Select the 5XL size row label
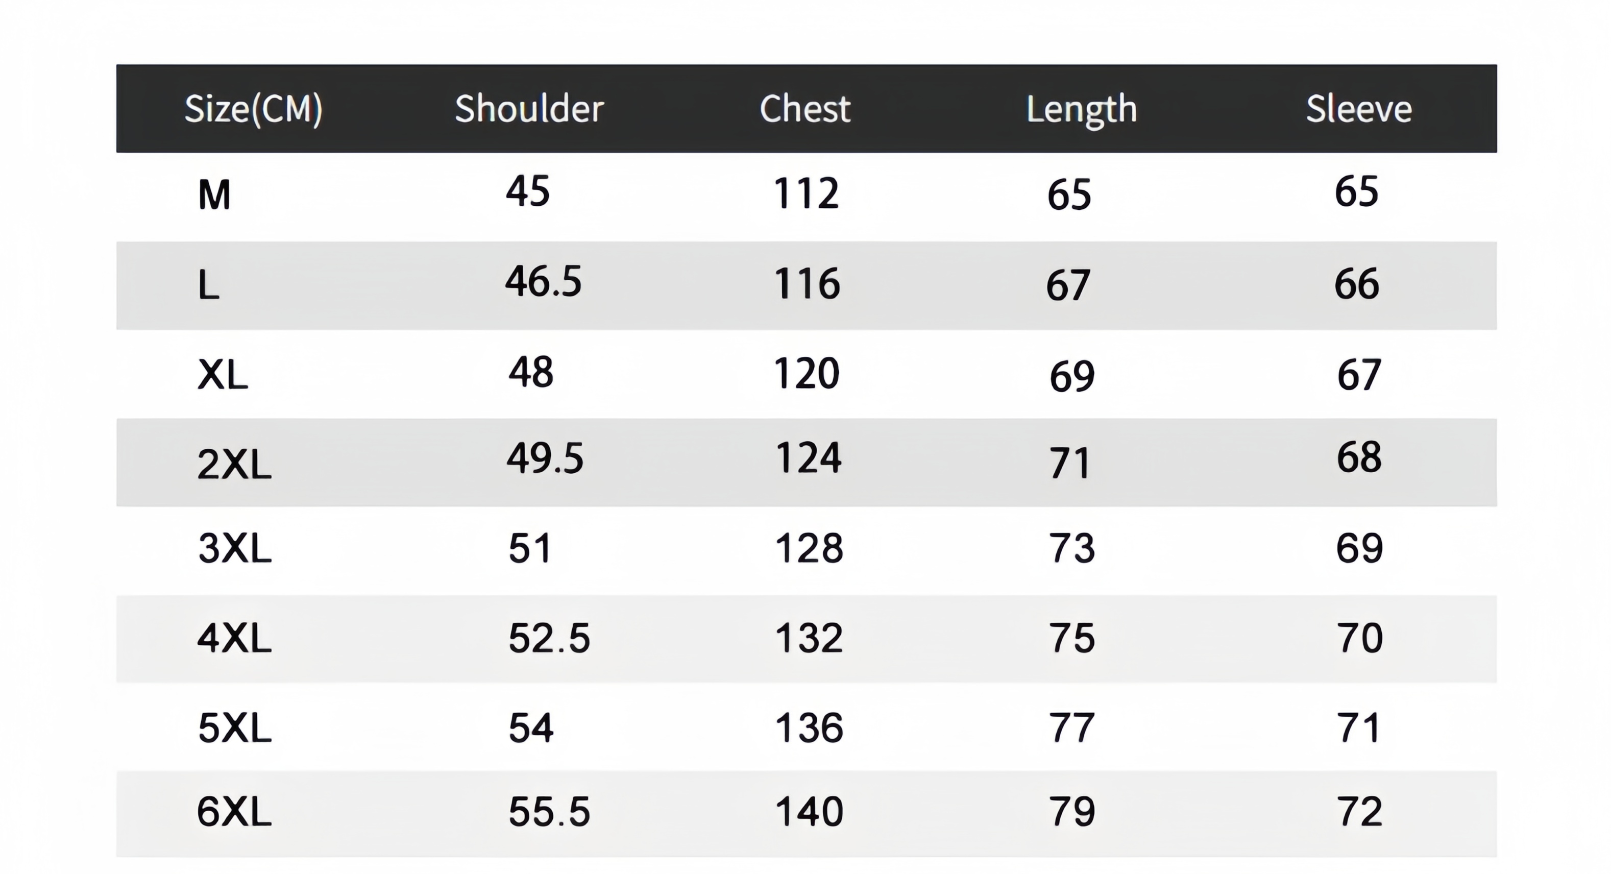The image size is (1611, 874). tap(234, 728)
